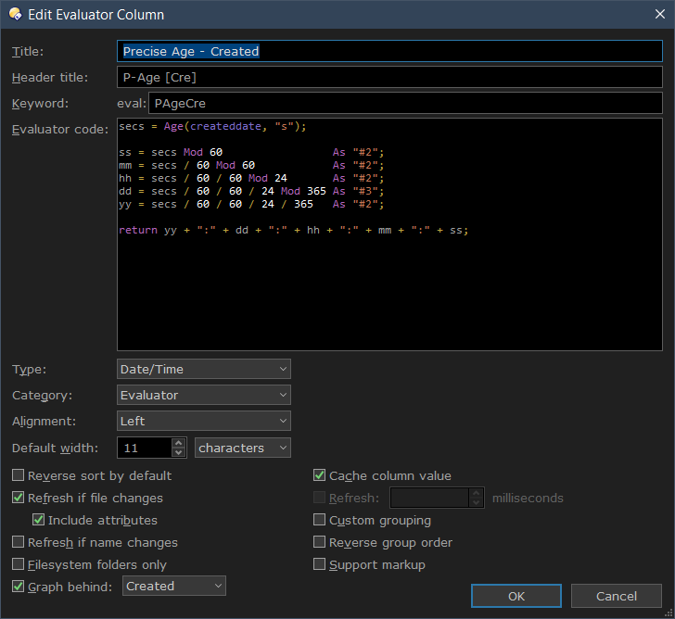
Task: Disable the Include attributes option
Action: [x=39, y=521]
